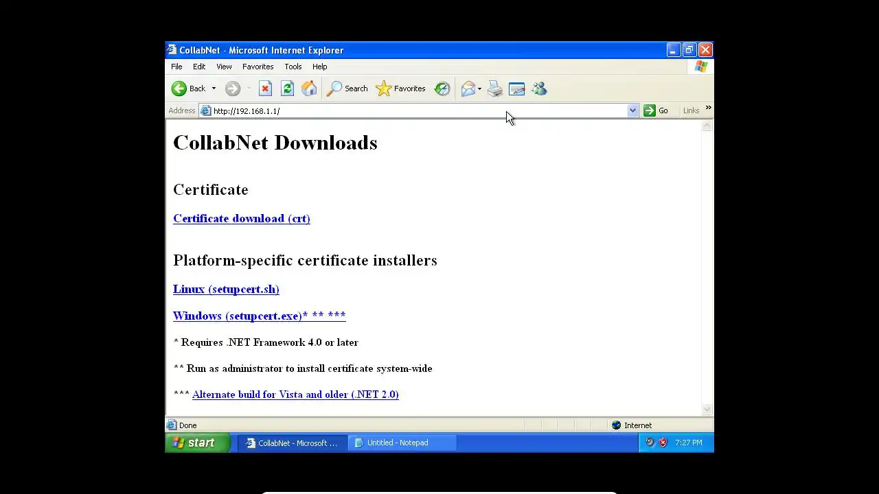Open Alternate build for Vista and older link
This screenshot has height=494, width=879.
tap(295, 395)
